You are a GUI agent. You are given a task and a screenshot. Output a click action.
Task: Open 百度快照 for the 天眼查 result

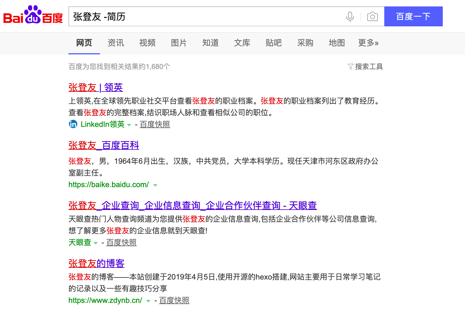[x=121, y=242]
